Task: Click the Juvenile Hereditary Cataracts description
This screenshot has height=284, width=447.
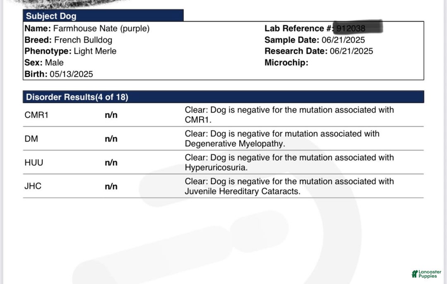Action: pyautogui.click(x=289, y=186)
